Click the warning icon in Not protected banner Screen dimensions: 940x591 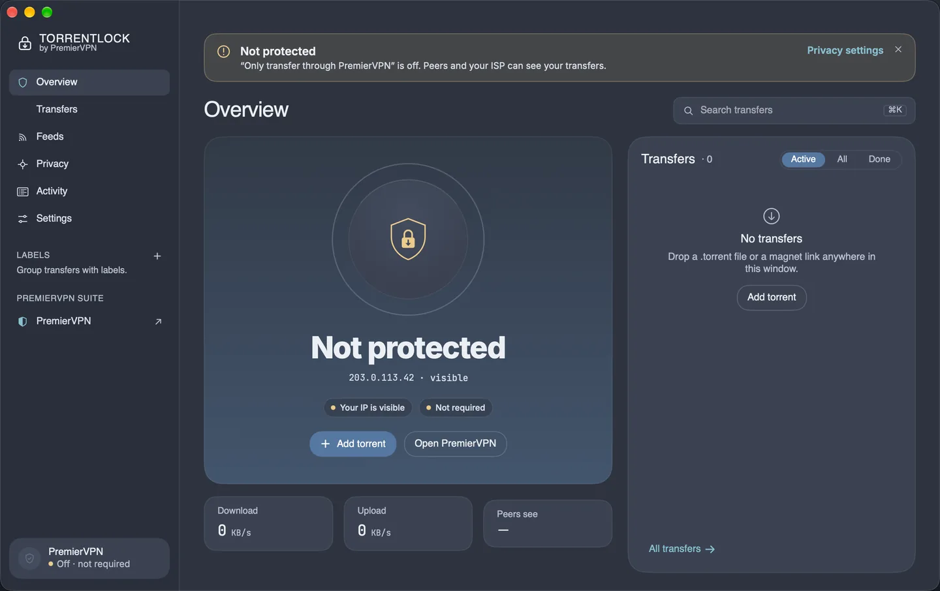pyautogui.click(x=223, y=52)
